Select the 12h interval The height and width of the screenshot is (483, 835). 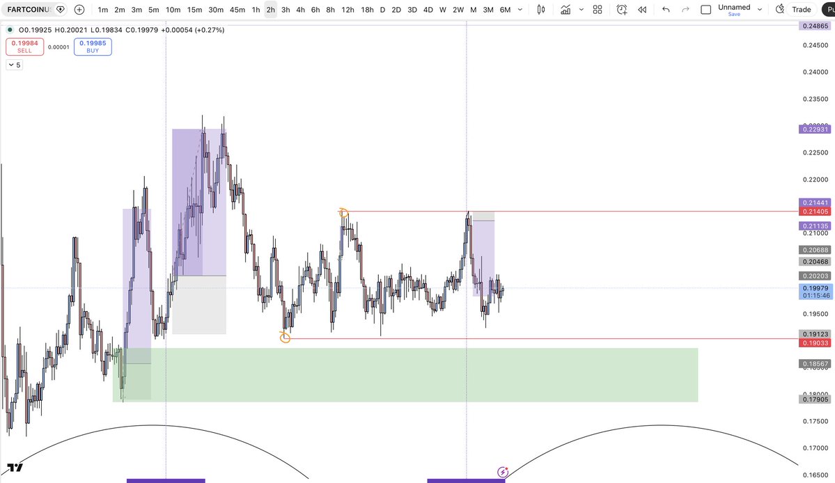point(348,10)
